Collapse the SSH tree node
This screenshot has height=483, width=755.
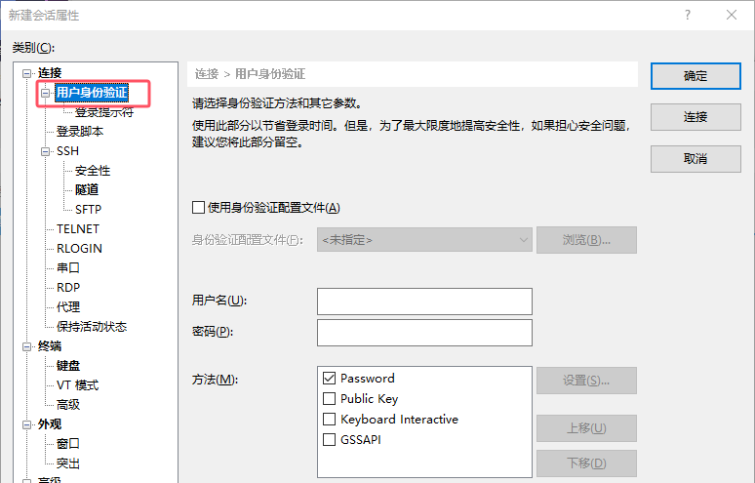[x=46, y=151]
